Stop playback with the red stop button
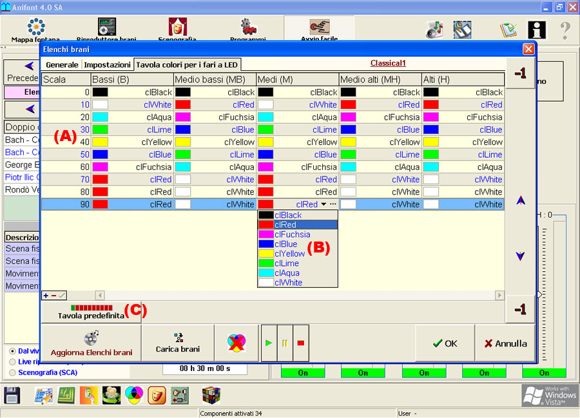580x418 pixels. [x=301, y=343]
